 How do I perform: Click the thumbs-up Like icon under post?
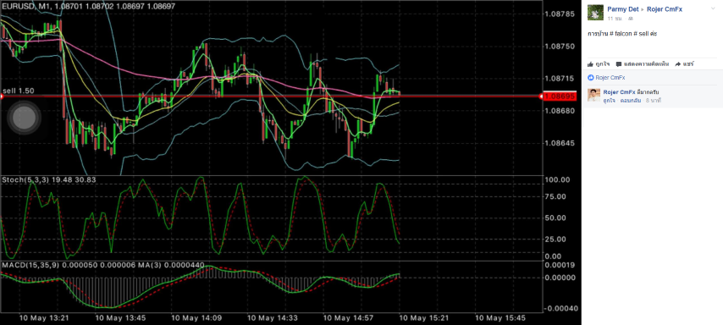point(591,64)
